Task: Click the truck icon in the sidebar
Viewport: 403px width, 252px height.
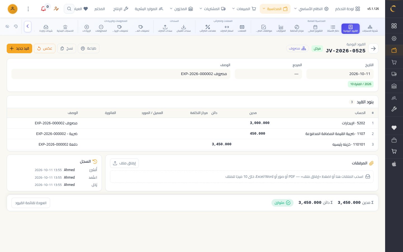Action: point(394,74)
